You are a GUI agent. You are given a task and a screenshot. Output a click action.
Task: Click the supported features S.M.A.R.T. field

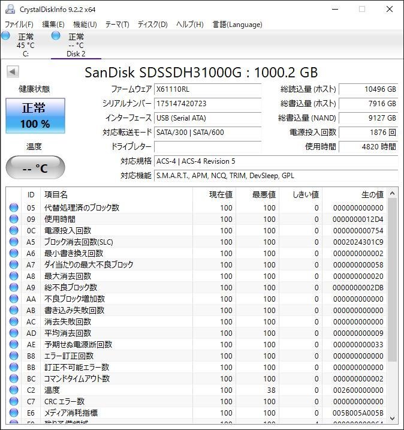pos(276,176)
